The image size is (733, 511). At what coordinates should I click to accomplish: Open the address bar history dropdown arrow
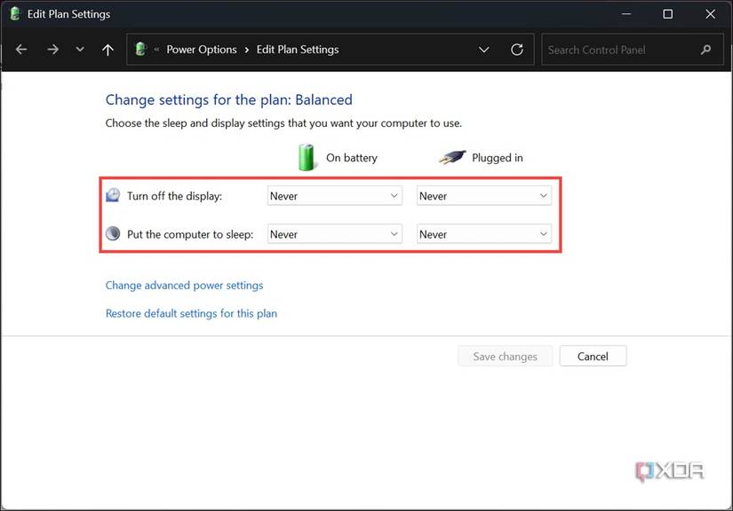click(x=484, y=50)
